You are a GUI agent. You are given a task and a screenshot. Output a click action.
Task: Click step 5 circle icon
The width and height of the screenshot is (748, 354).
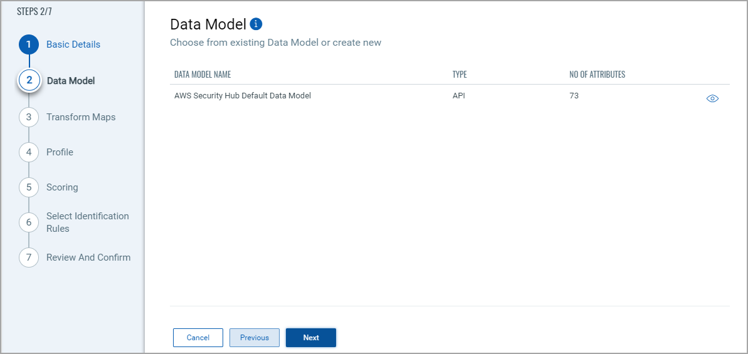[29, 187]
